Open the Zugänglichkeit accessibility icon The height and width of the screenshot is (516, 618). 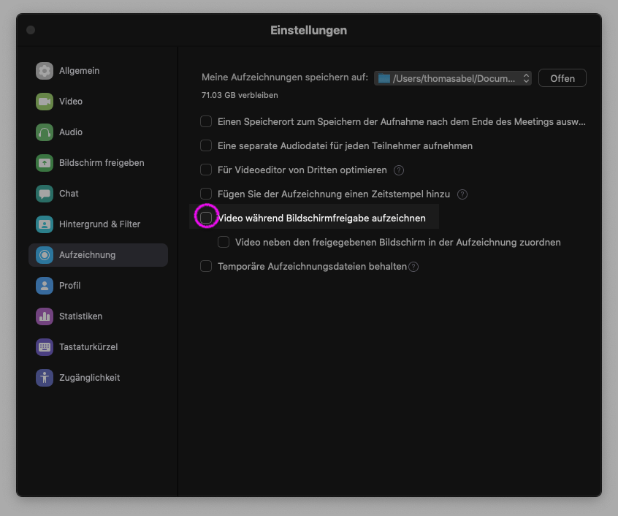click(45, 378)
